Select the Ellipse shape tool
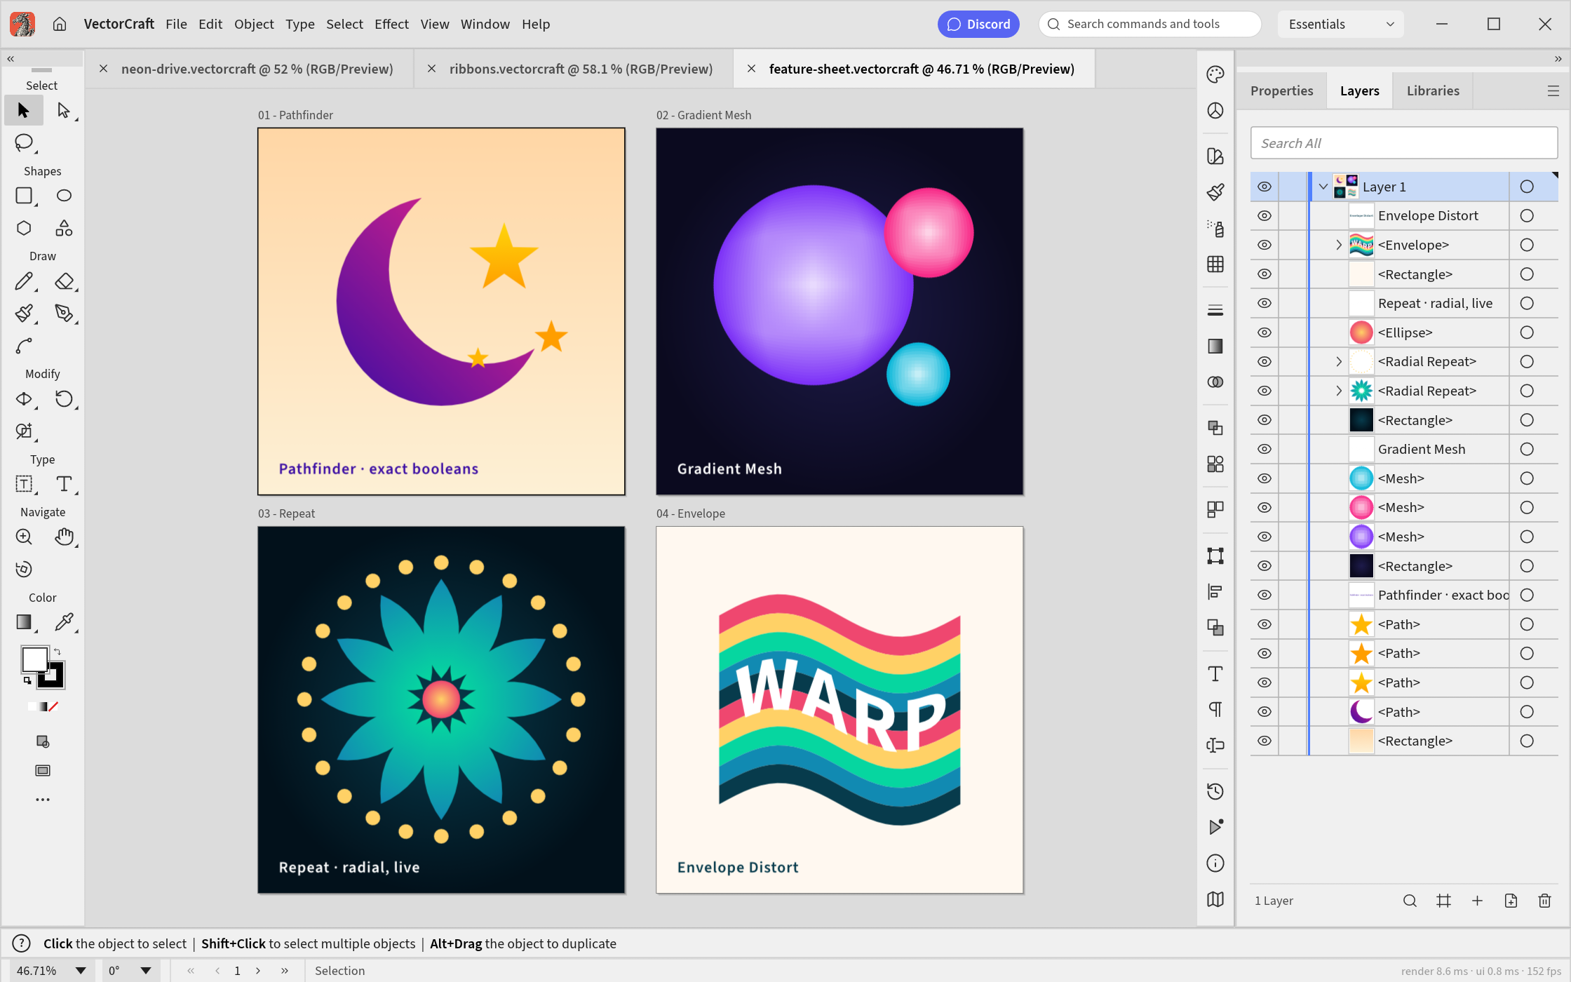1571x982 pixels. (64, 196)
